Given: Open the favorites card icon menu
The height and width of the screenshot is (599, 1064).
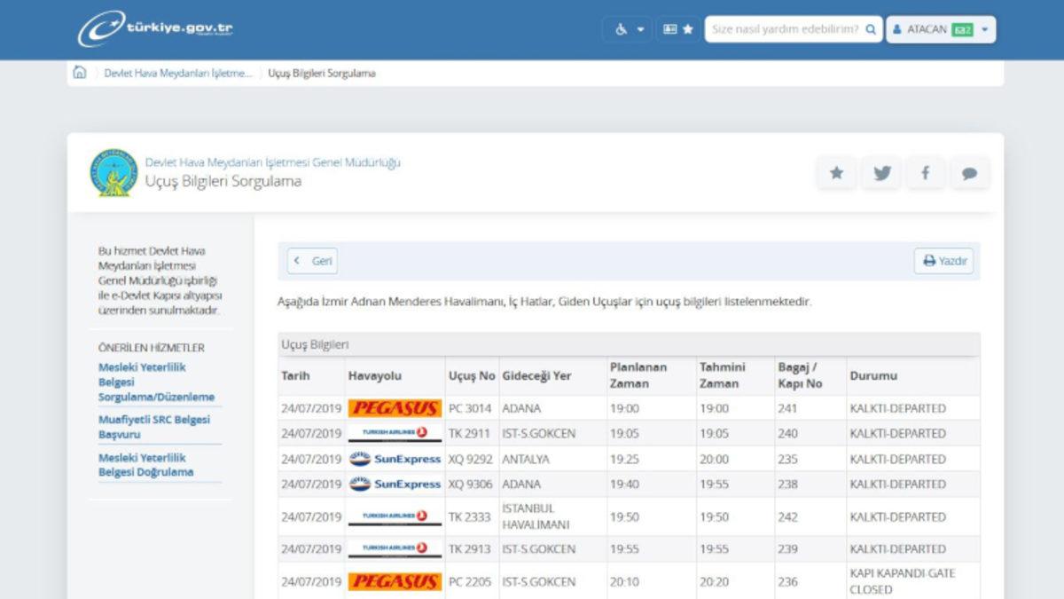Looking at the screenshot, I should [678, 29].
